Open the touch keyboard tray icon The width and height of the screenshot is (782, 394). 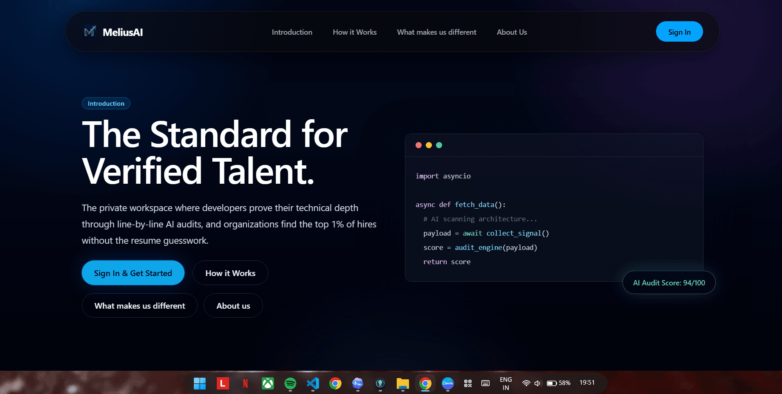click(x=485, y=383)
